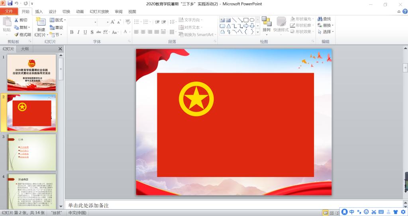
Task: Toggle IME Chinese/English mode (中)
Action: [x=352, y=212]
